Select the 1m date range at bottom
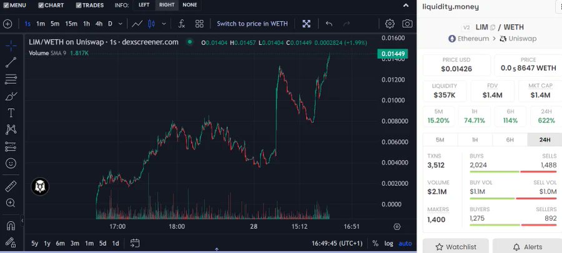 [x=89, y=244]
